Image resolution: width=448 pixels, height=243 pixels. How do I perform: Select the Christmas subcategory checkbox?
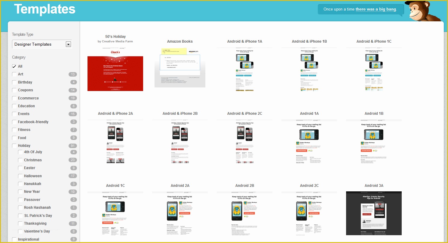click(x=20, y=160)
